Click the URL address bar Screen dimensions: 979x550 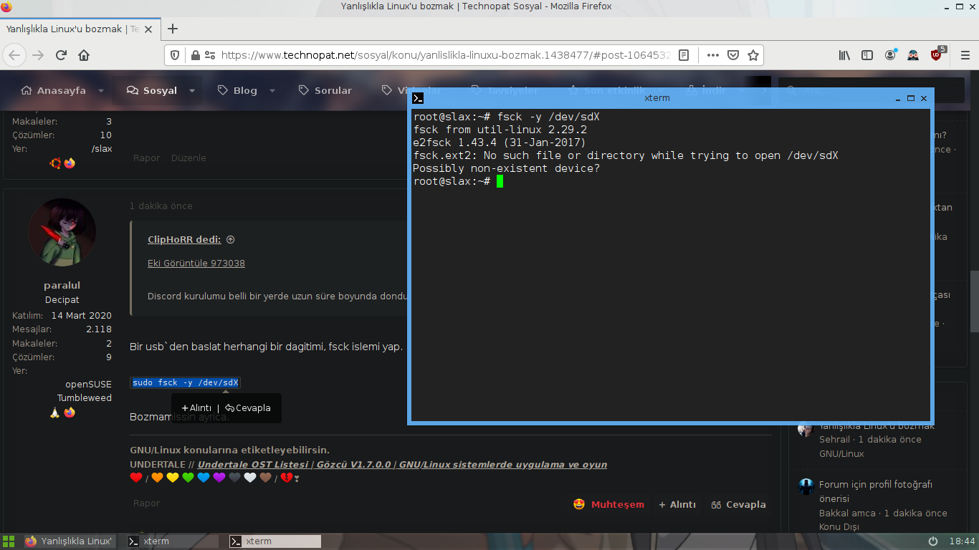tap(444, 55)
